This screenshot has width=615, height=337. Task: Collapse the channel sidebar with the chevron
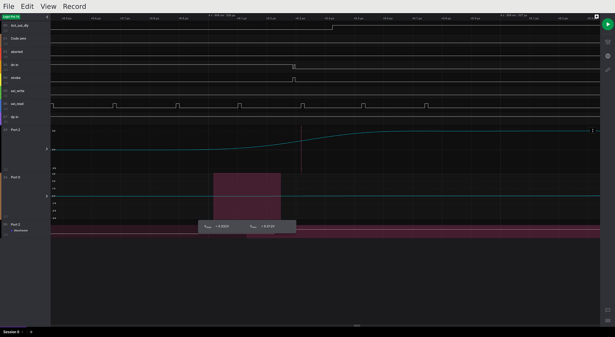click(47, 16)
